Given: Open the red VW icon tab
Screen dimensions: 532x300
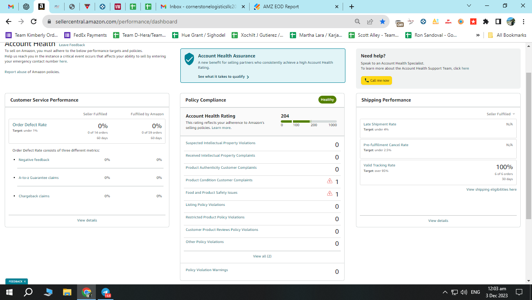Looking at the screenshot, I should tap(118, 7).
